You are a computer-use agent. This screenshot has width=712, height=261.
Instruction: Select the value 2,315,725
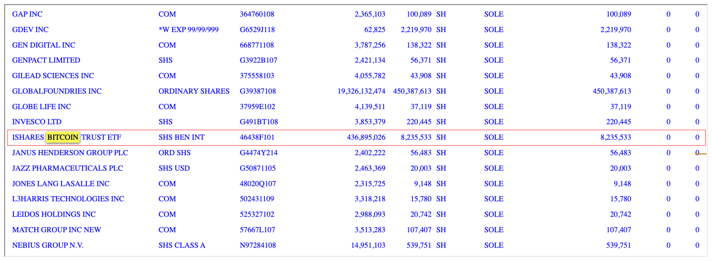click(370, 184)
